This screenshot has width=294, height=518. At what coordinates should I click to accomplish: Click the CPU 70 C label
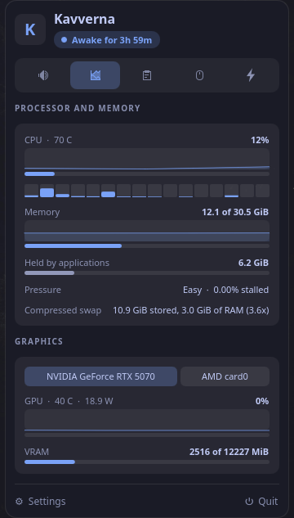(48, 140)
